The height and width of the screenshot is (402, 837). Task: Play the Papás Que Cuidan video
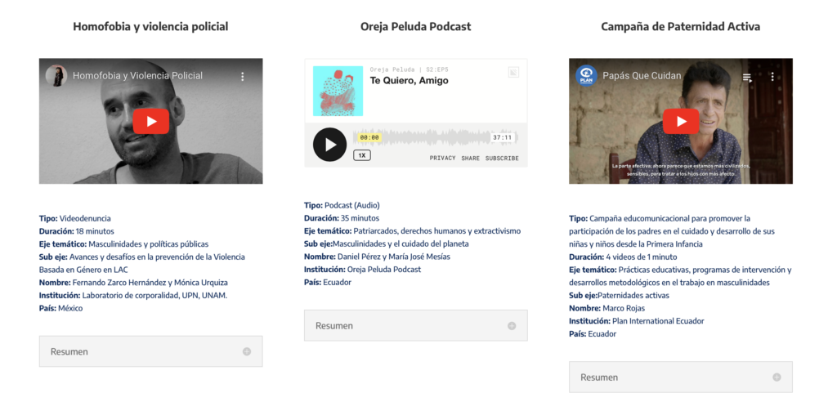(x=680, y=121)
